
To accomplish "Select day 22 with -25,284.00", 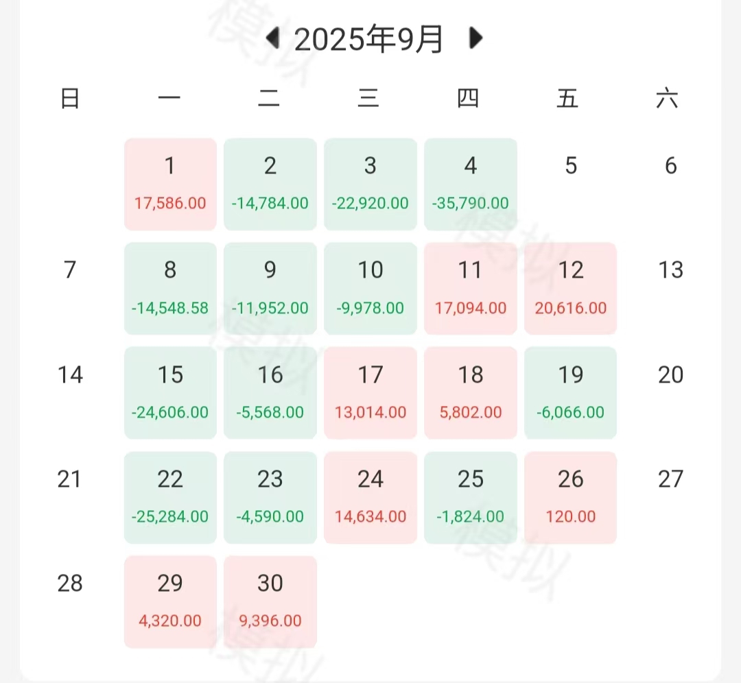I will click(170, 497).
